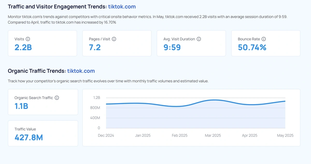
Task: Click the Pages / Visit label text
Action: [x=100, y=39]
